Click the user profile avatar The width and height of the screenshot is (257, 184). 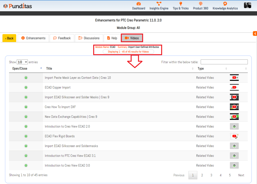(247, 5)
